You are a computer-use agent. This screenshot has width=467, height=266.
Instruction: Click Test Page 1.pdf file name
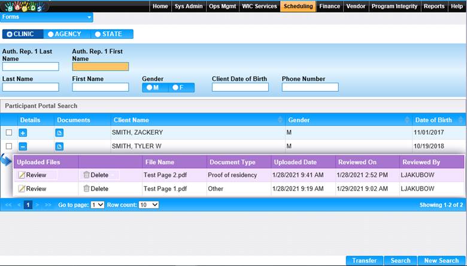(165, 189)
